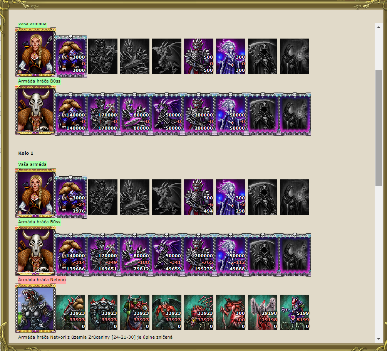Image resolution: width=387 pixels, height=351 pixels.
Task: Click the Netvori beast hero portrait
Action: pyautogui.click(x=35, y=309)
